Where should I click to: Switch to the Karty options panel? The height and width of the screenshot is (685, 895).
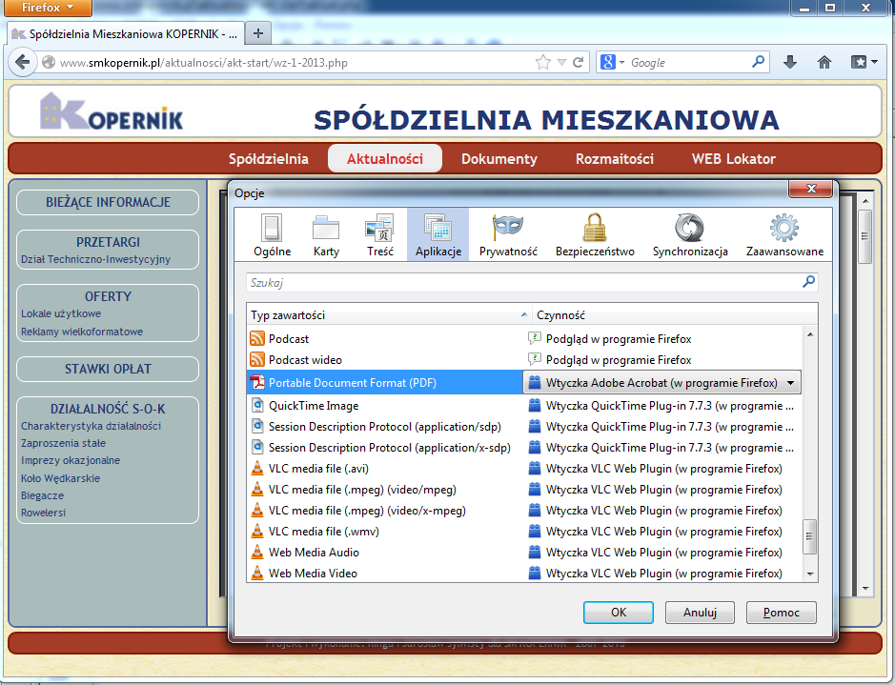pyautogui.click(x=326, y=235)
